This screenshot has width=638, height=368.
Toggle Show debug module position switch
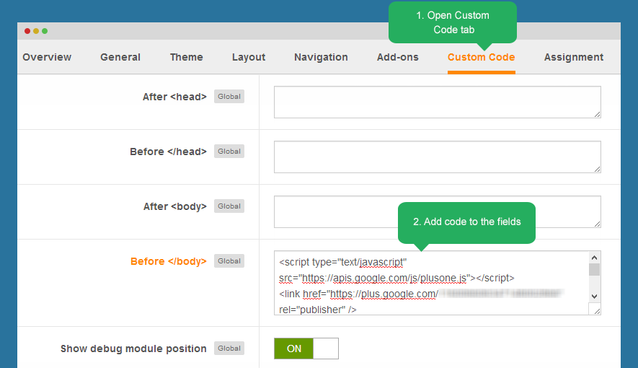pyautogui.click(x=306, y=349)
